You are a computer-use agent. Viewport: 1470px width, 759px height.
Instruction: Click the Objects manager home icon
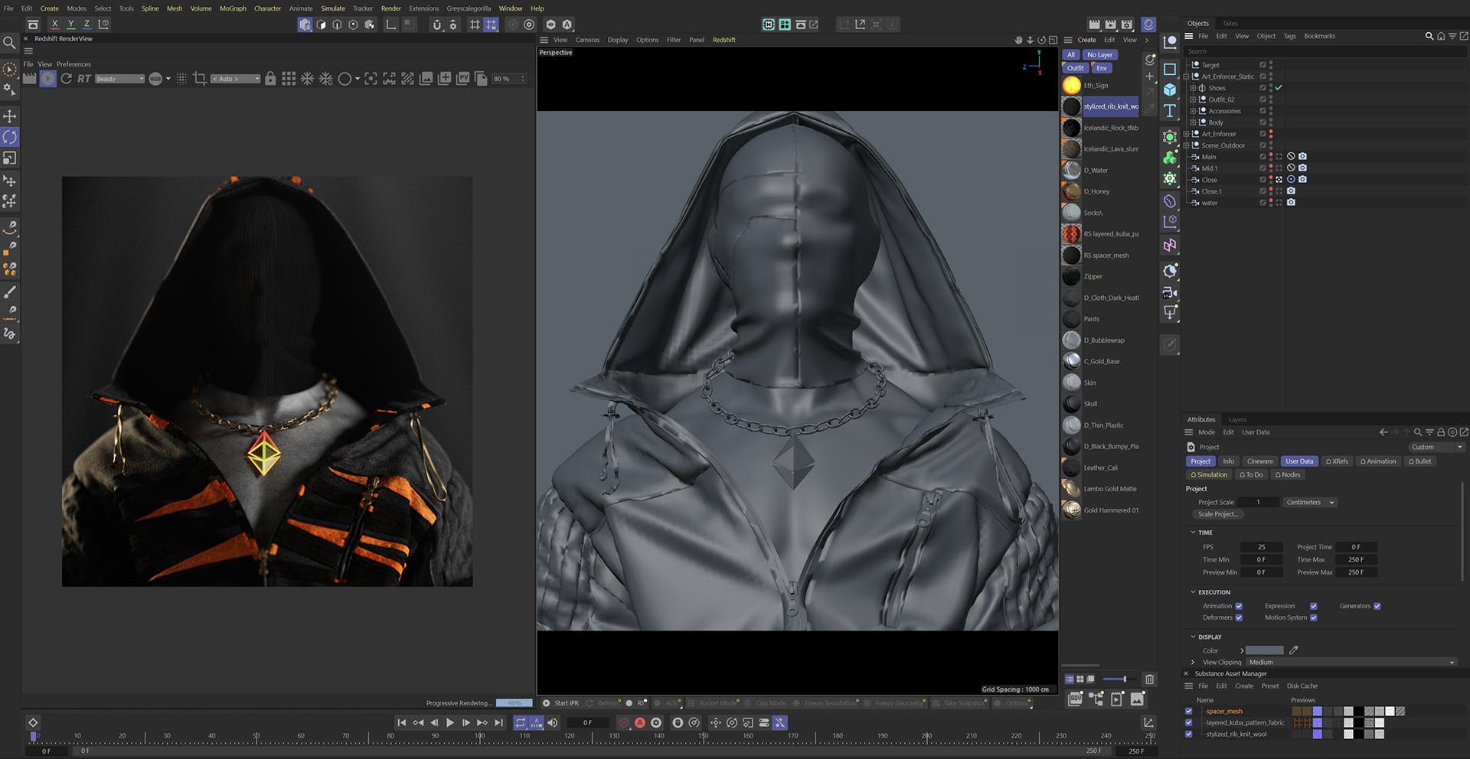tap(1441, 36)
